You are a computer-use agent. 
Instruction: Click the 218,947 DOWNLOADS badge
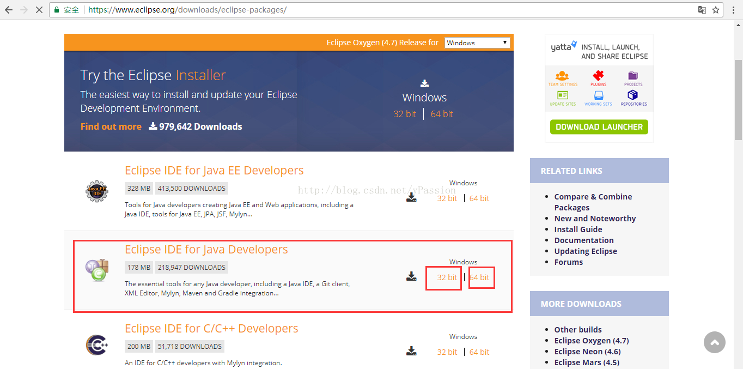pyautogui.click(x=192, y=268)
